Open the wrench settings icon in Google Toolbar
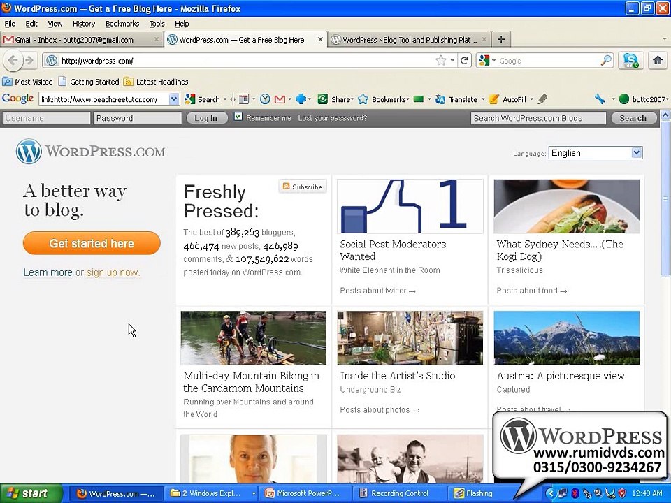This screenshot has height=503, width=671. tap(600, 99)
